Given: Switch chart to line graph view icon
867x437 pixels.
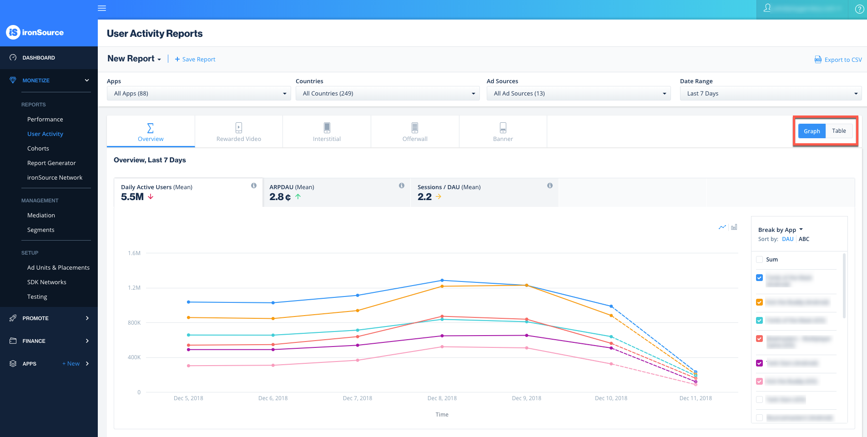Looking at the screenshot, I should (x=722, y=227).
